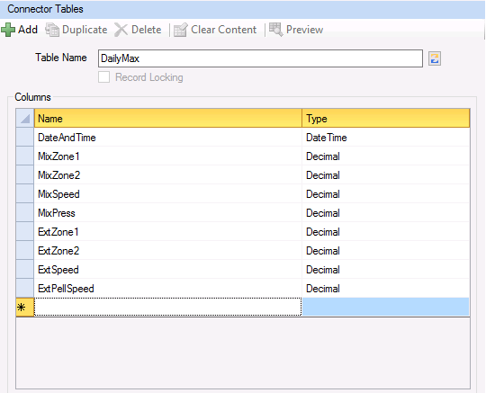Open the Decimal type cell for MixZone1

[x=386, y=156]
